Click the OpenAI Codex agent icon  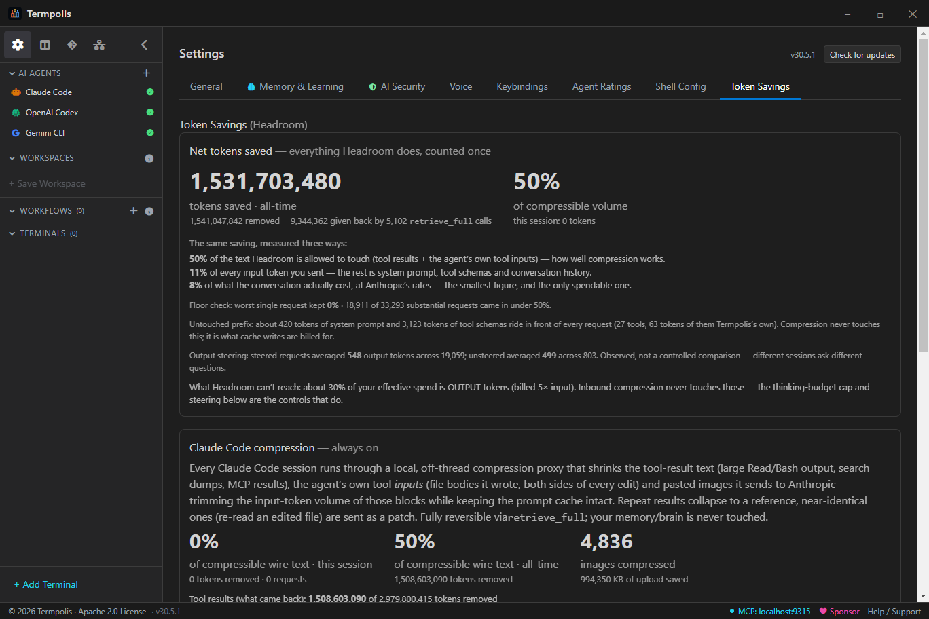pyautogui.click(x=16, y=113)
